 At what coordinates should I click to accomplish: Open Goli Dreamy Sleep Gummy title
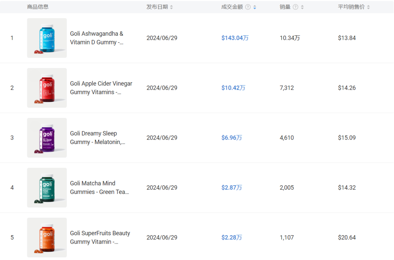(97, 138)
